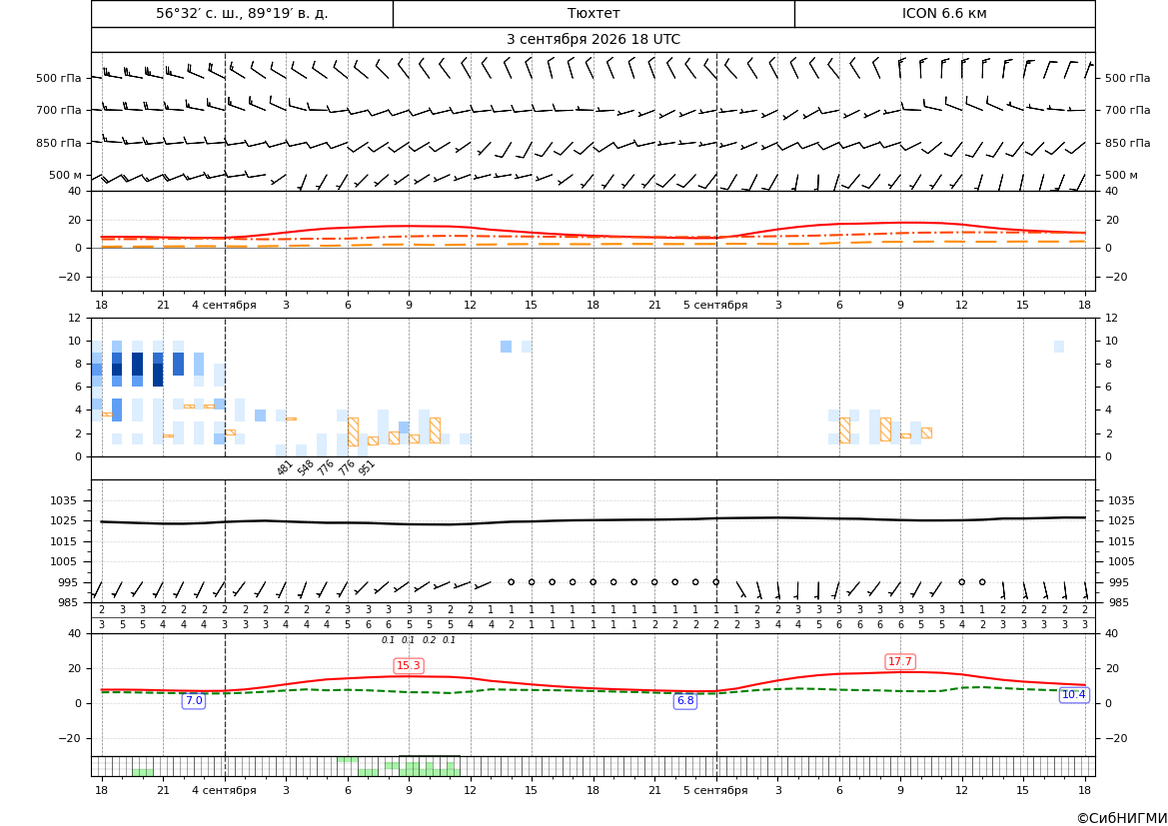Screen dimensions: 1168x826
Task: Select the blue 6.8 minimum temperature label
Action: coord(685,701)
